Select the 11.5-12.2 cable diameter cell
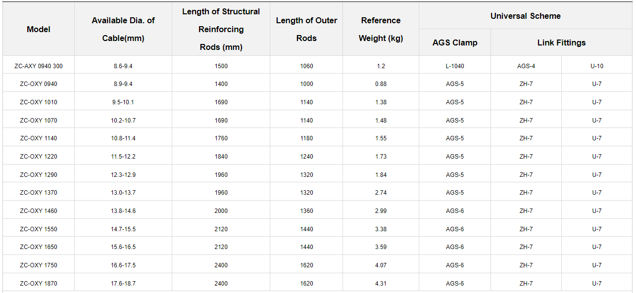 (122, 155)
